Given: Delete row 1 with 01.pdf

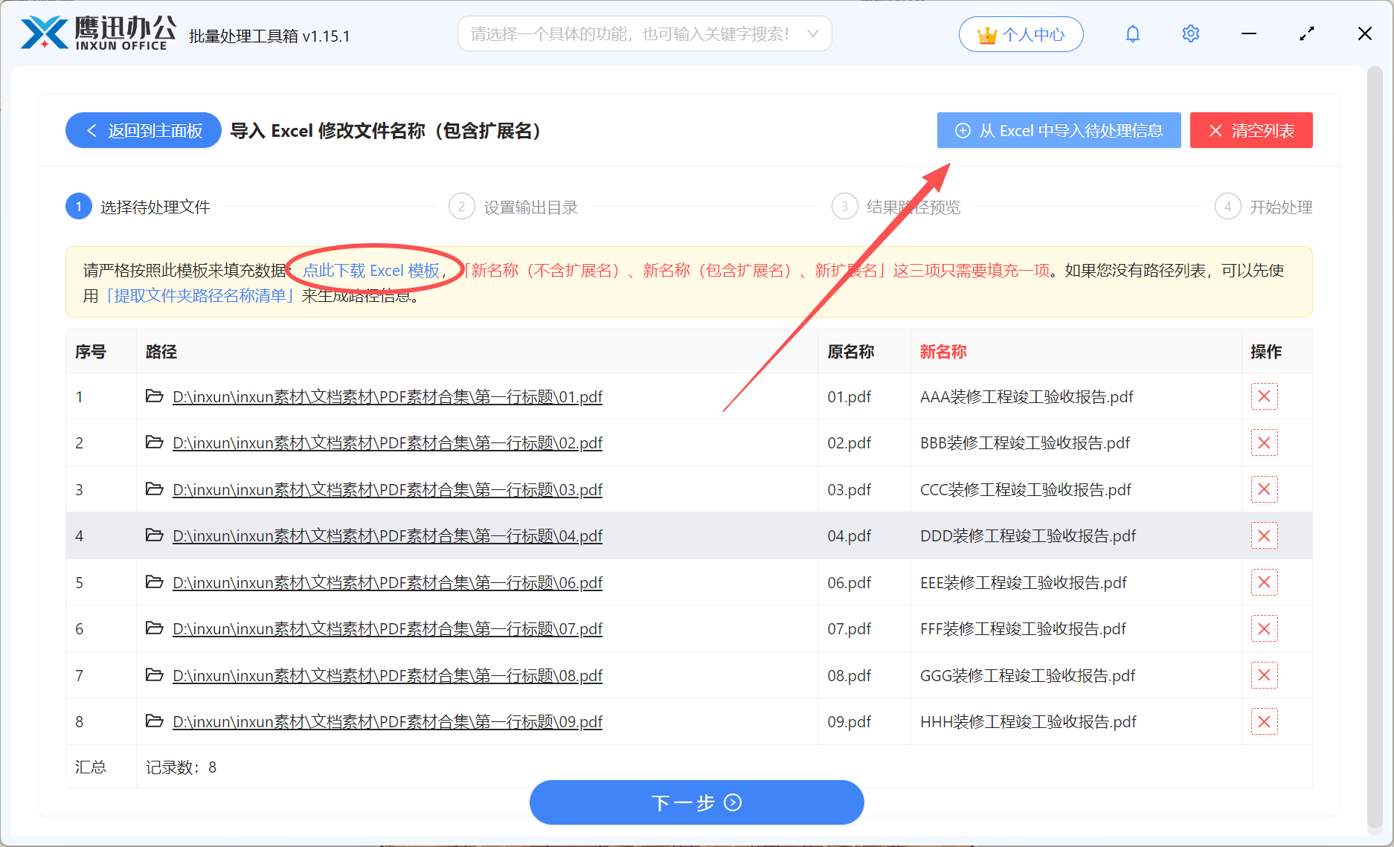Looking at the screenshot, I should (x=1264, y=396).
